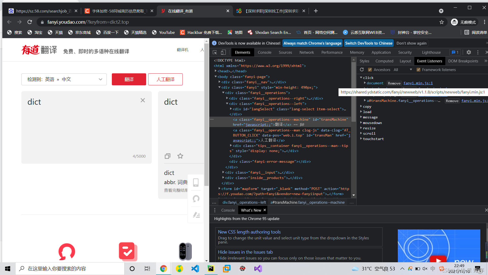Image resolution: width=488 pixels, height=275 pixels.
Task: Expand the fanyi__nav div node
Action: point(219,82)
